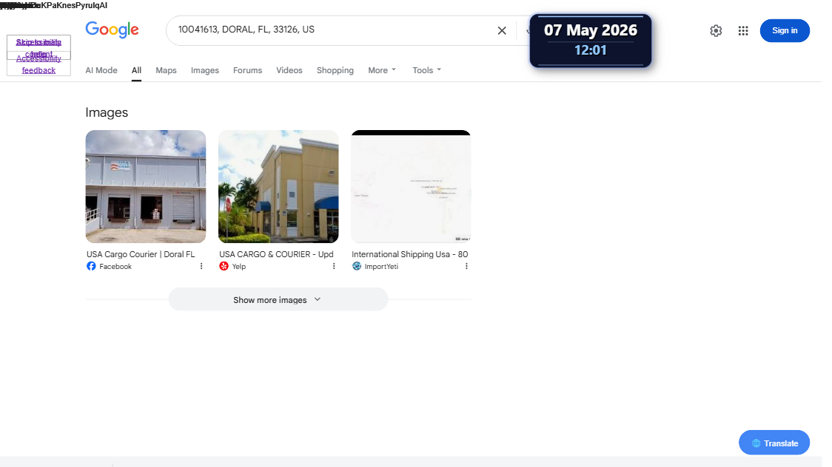Screen dimensions: 832x467
Task: Click the Yelp source icon
Action: 224,266
